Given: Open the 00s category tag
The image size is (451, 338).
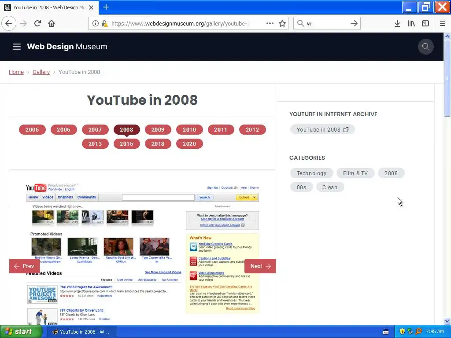Looking at the screenshot, I should pyautogui.click(x=301, y=187).
